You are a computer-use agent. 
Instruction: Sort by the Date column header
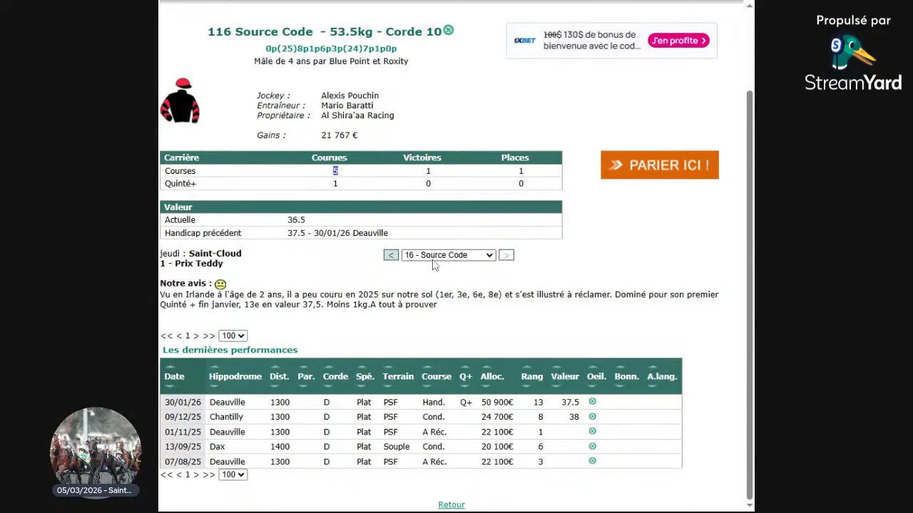click(174, 376)
